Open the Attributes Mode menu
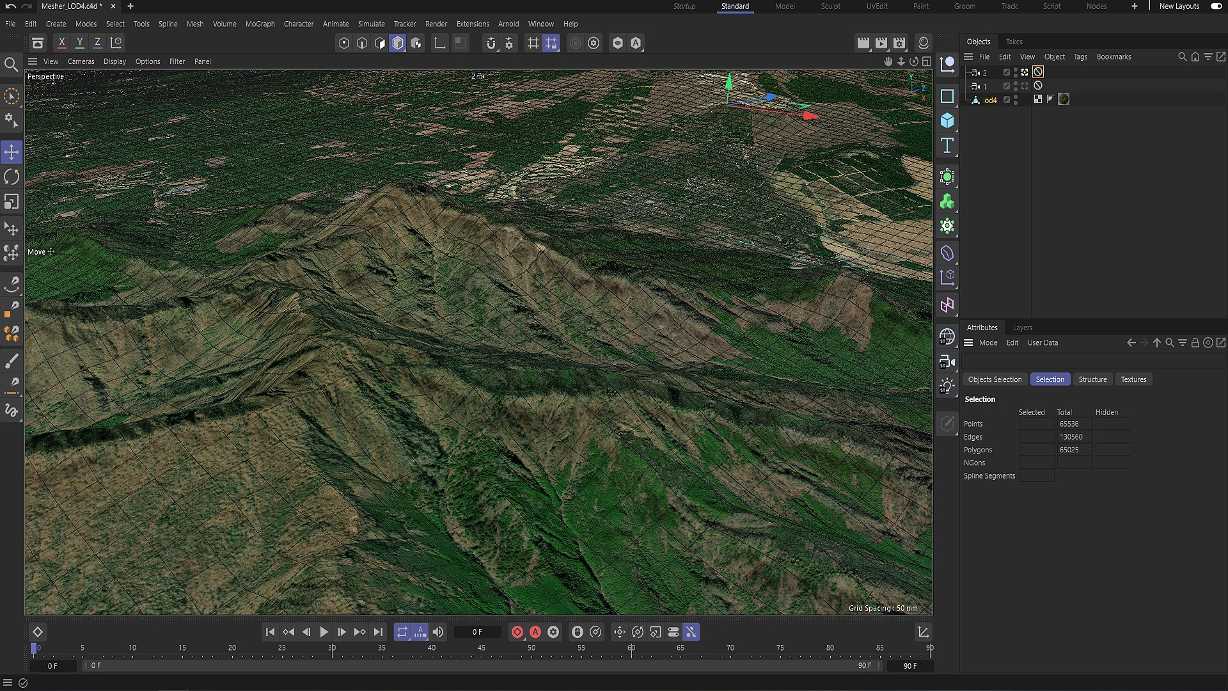Screen dimensions: 1228x691 coord(988,343)
